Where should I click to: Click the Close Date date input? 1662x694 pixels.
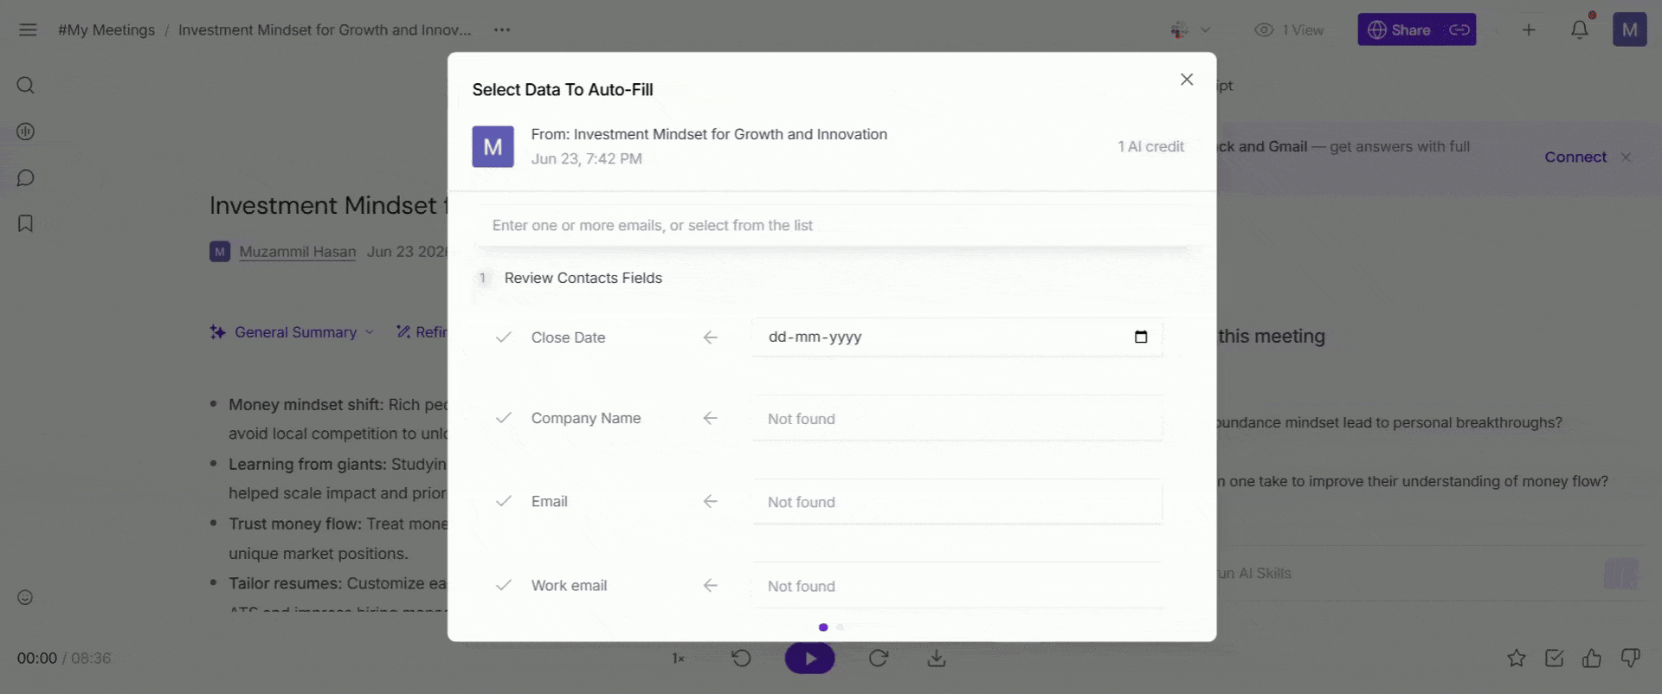point(957,337)
